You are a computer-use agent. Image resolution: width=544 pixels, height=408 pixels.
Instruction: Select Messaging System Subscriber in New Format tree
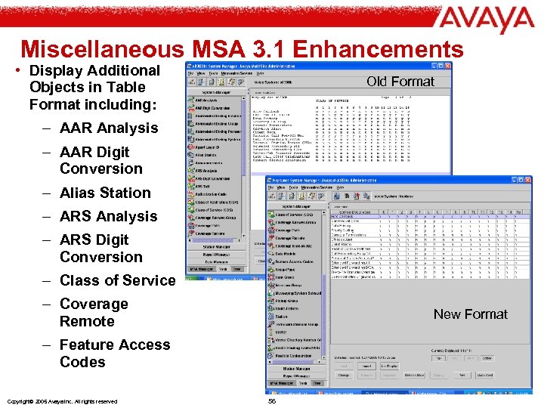click(298, 293)
